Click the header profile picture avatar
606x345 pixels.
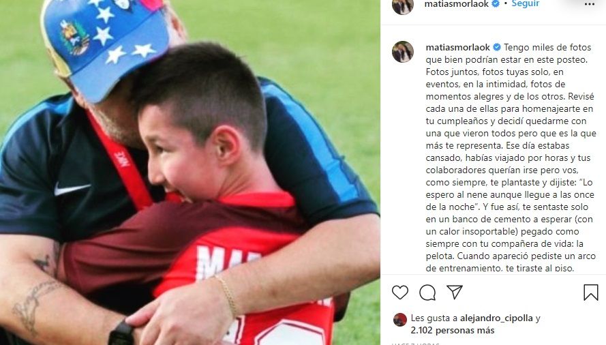coord(403,5)
